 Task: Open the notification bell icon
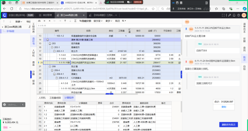pyautogui.click(x=234, y=15)
